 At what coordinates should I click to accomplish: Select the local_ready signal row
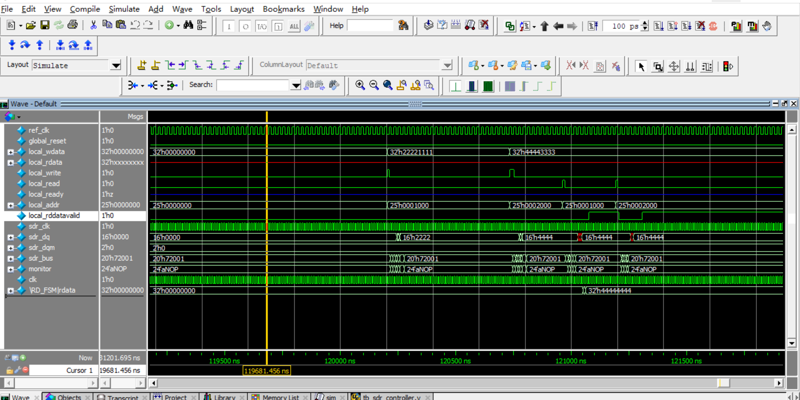coord(46,194)
